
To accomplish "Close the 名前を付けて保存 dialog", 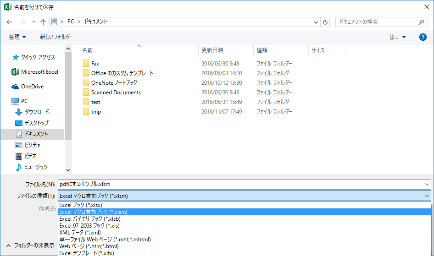I will click(x=427, y=7).
